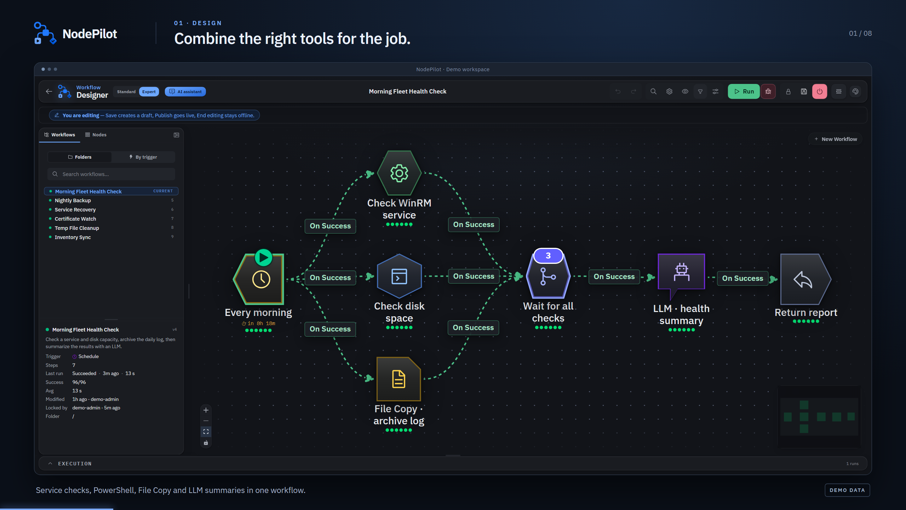Run the workflow
Screen dimensions: 906x510
point(744,91)
